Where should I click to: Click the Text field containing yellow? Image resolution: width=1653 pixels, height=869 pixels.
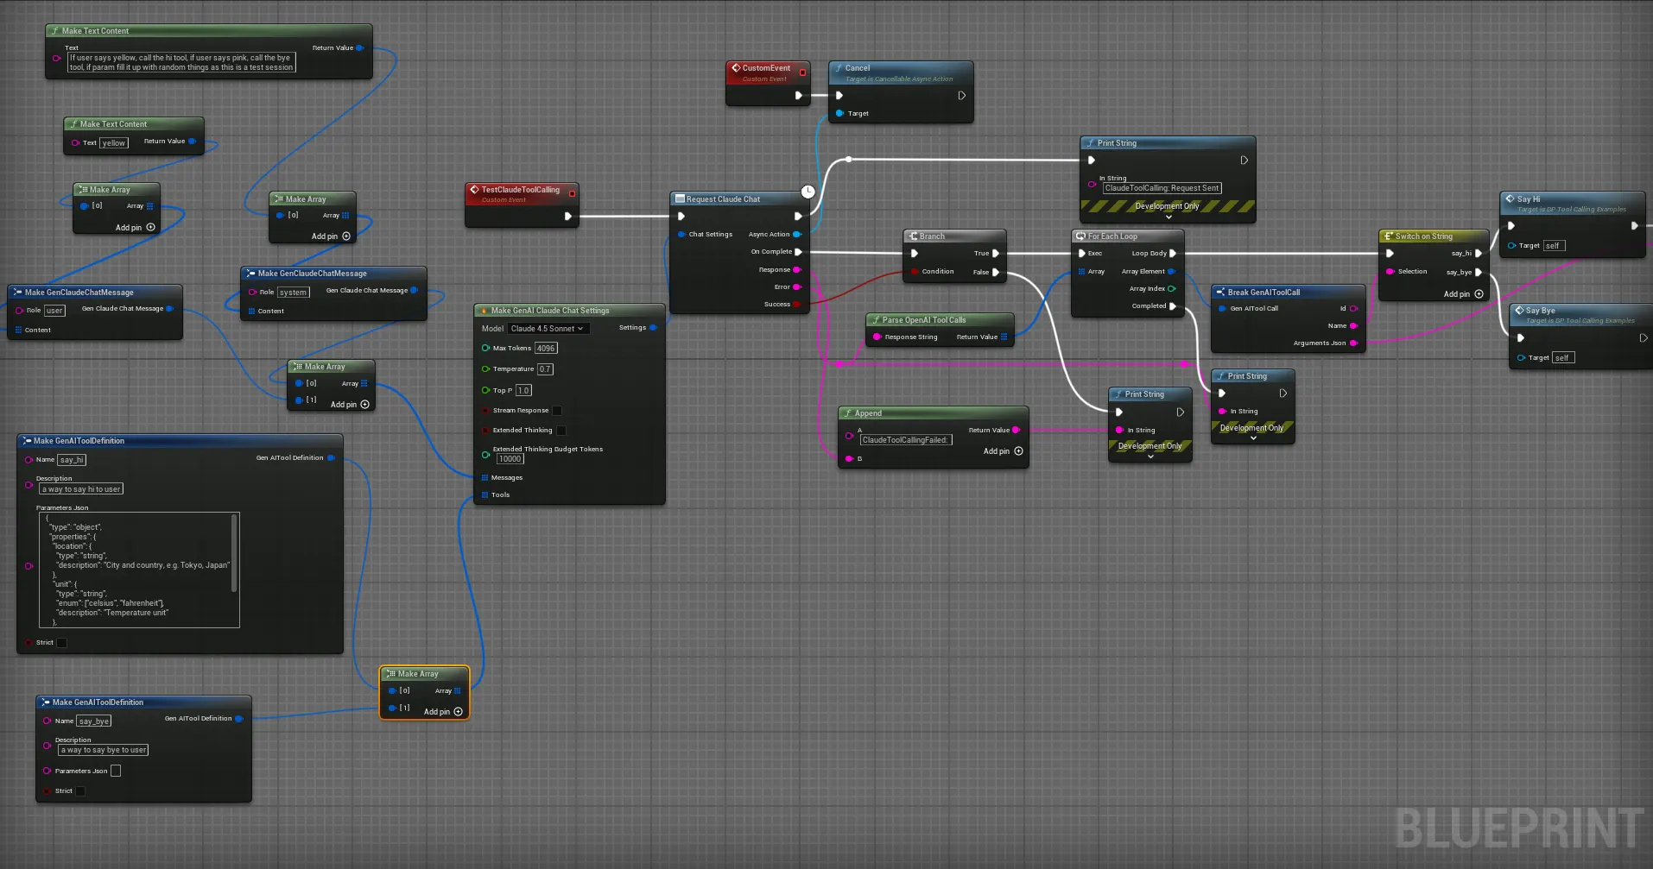coord(114,142)
